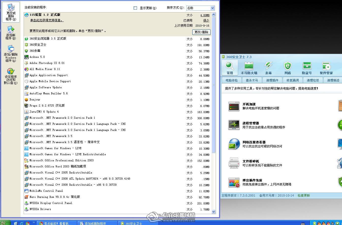Switch to 电脑体检 tab
The height and width of the screenshot is (225, 342).
point(231,80)
